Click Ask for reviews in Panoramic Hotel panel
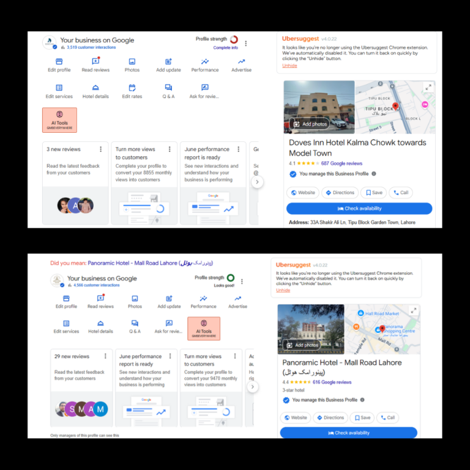 click(x=168, y=327)
